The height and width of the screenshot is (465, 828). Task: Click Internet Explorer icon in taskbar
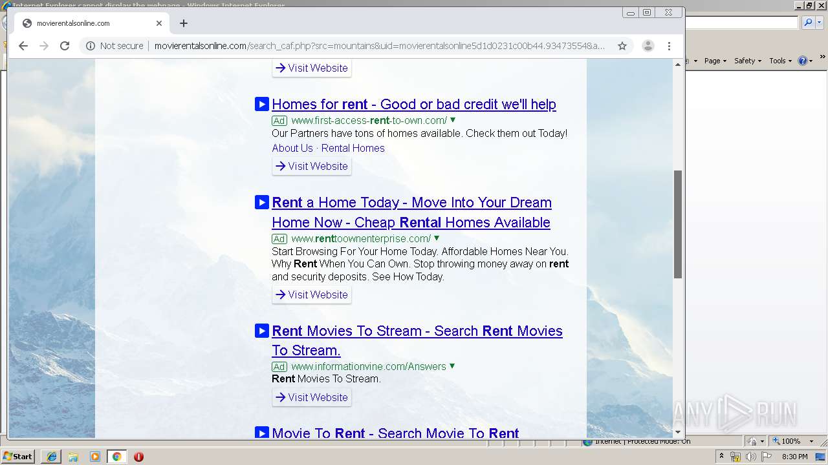pyautogui.click(x=51, y=457)
